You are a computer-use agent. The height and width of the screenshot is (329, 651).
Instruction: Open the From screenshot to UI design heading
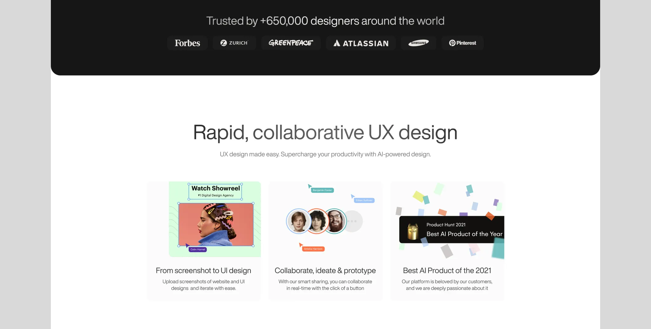[203, 270]
